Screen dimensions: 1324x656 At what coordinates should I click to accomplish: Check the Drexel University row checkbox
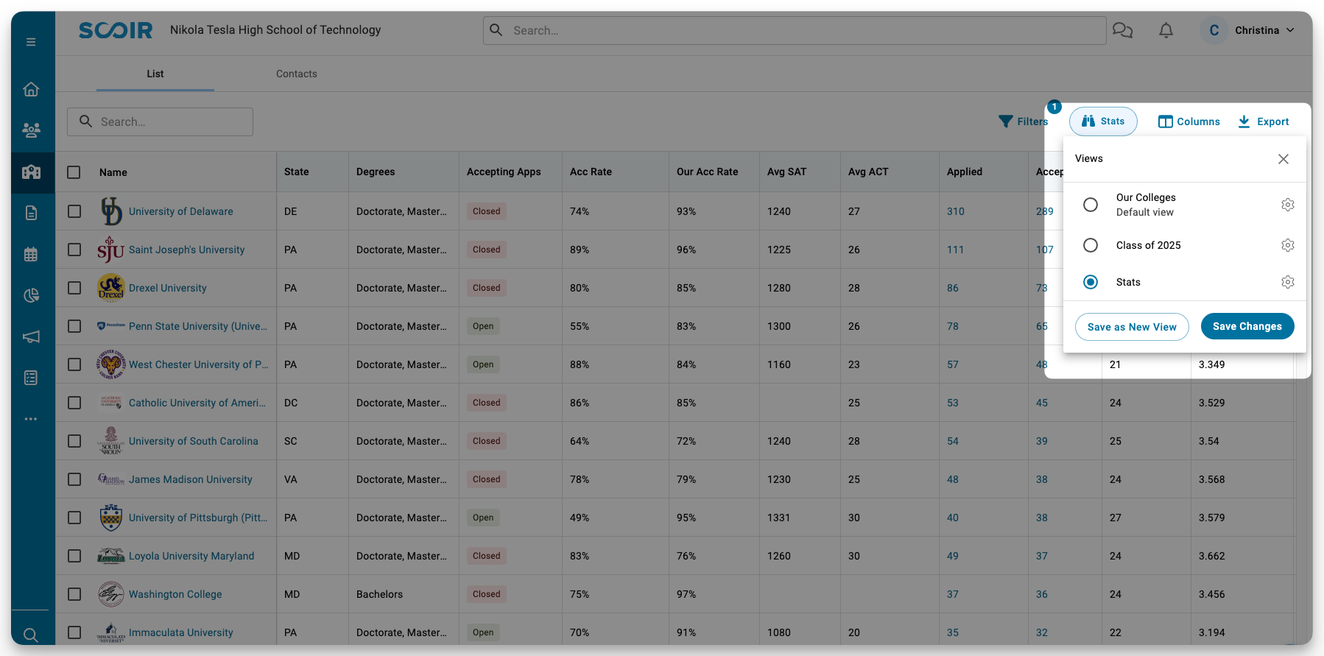point(74,288)
